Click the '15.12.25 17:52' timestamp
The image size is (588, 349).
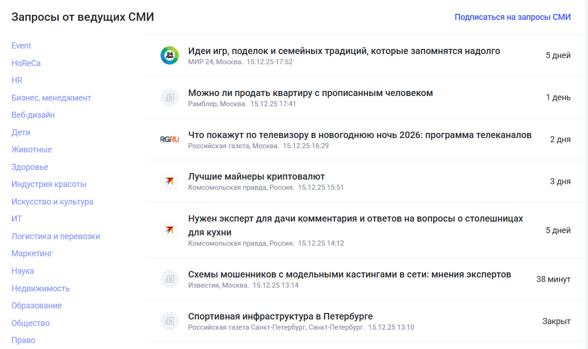269,62
